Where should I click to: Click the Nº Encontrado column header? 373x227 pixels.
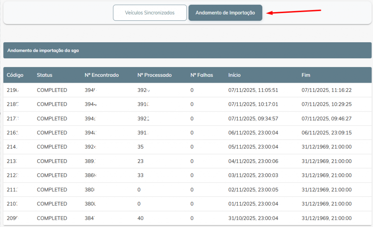click(x=102, y=75)
